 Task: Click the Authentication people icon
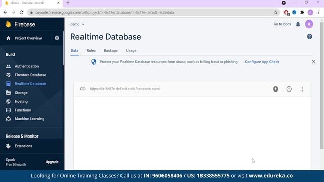[8, 66]
